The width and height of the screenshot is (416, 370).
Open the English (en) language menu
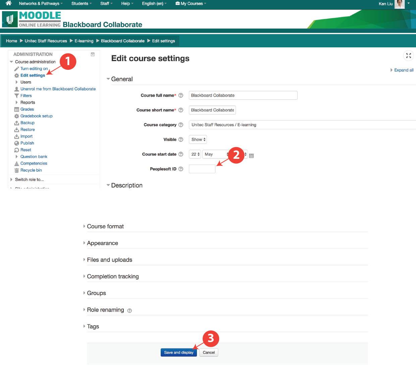pos(154,4)
